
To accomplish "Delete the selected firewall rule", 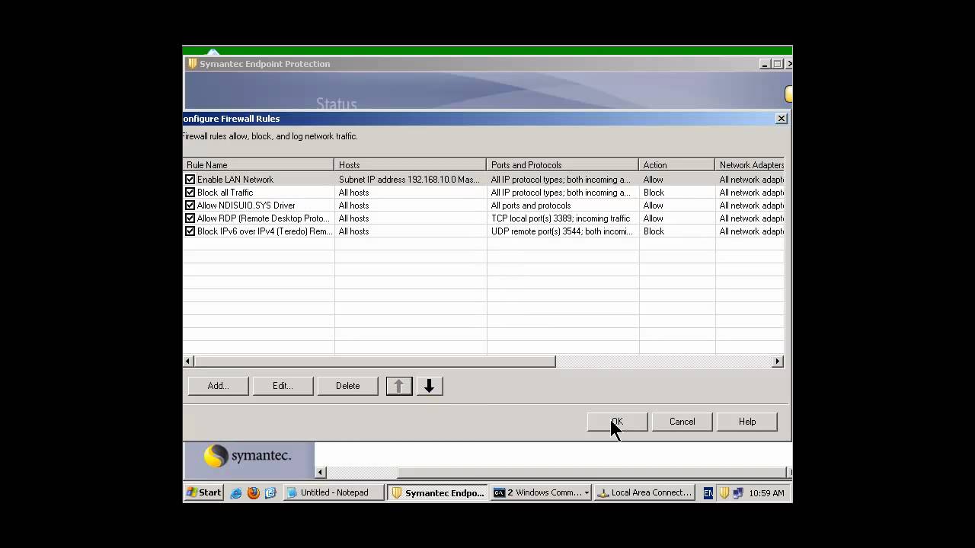I will click(x=347, y=386).
